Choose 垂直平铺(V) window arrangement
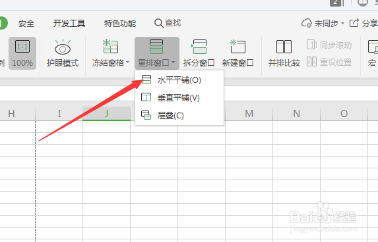Image resolution: width=378 pixels, height=242 pixels. point(179,98)
